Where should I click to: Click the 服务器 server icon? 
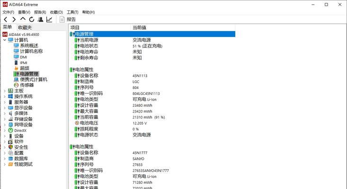[10, 102]
